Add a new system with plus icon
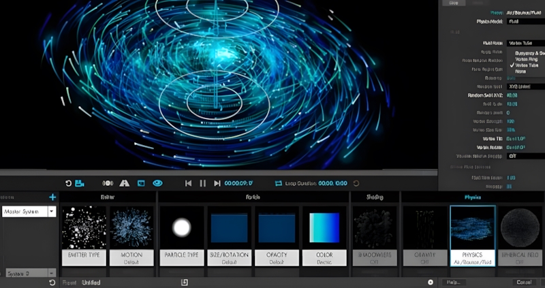This screenshot has width=545, height=288. click(52, 197)
